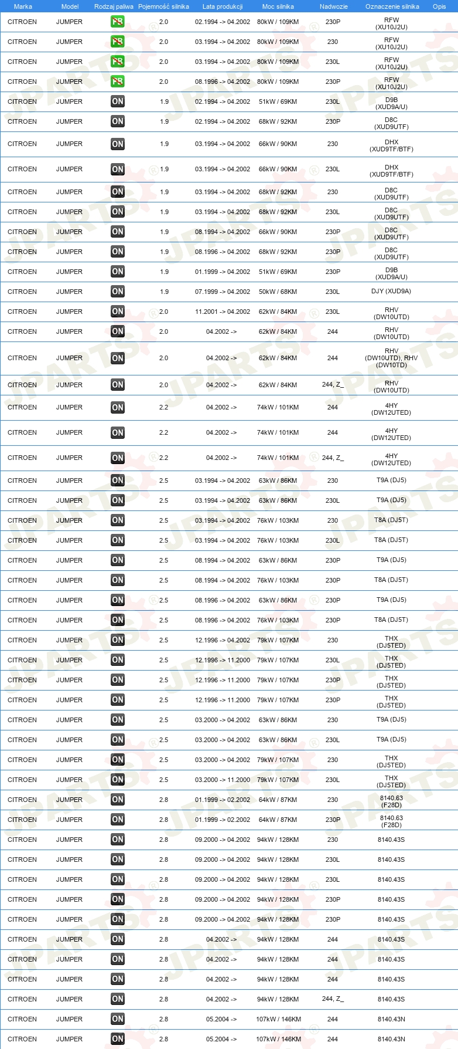Click the ON icon in the 03.1994 T9A 230 row
458x1049 pixels.
118,480
